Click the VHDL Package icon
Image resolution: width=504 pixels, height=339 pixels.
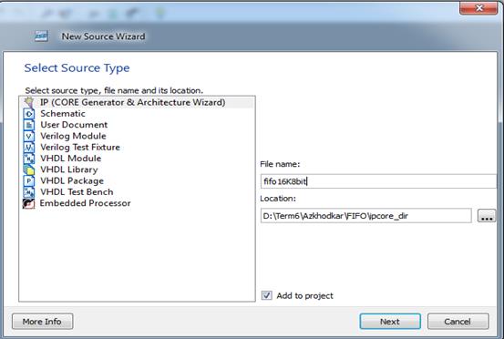29,181
